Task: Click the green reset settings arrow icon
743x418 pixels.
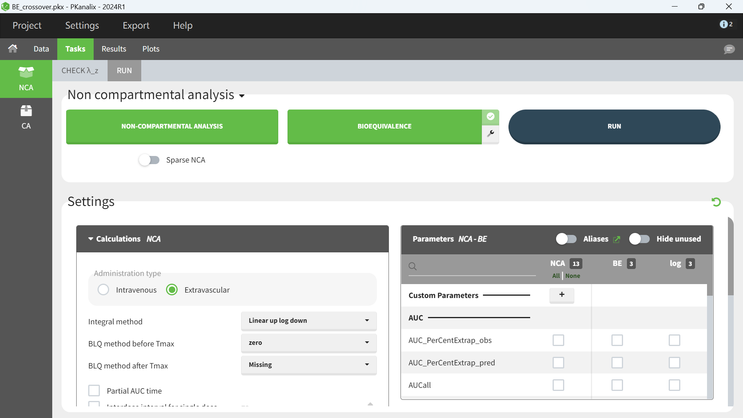Action: pyautogui.click(x=716, y=202)
